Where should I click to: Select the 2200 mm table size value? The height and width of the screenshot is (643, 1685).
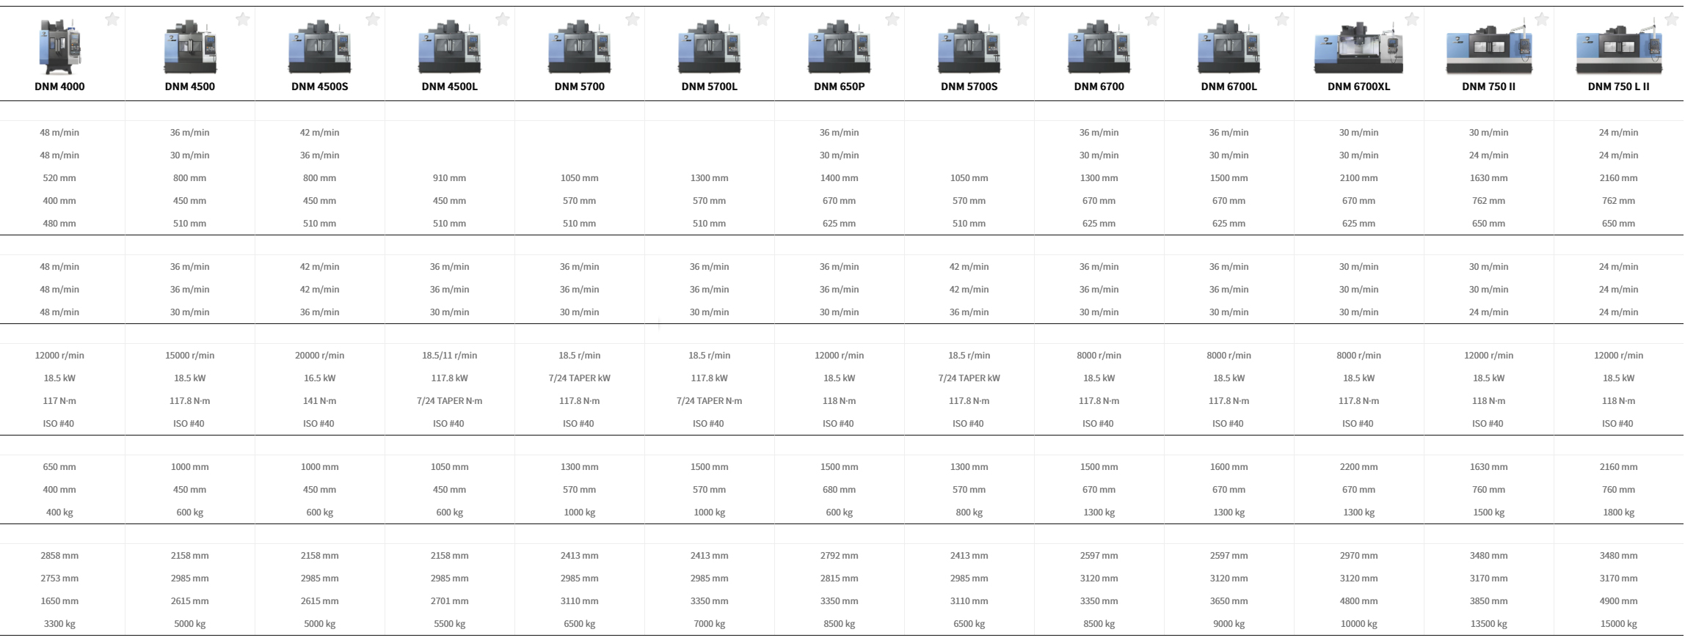coord(1359,467)
